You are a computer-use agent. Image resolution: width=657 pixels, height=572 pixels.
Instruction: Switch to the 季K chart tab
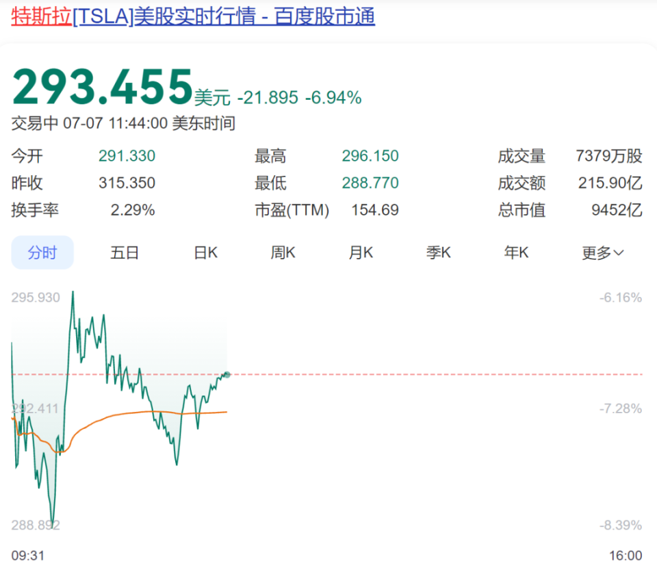pos(439,252)
